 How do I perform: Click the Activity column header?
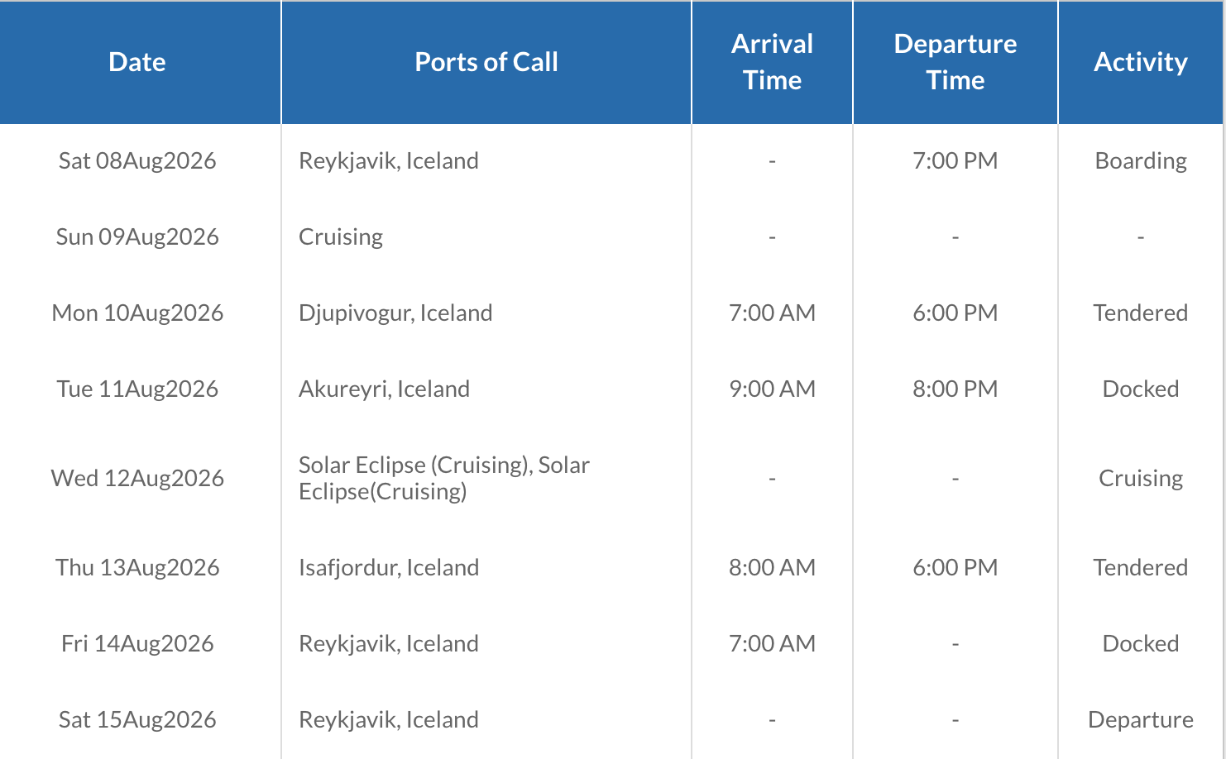coord(1140,62)
